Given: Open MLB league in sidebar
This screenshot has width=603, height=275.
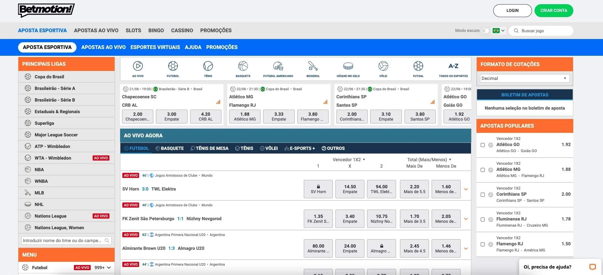Looking at the screenshot, I should [66, 193].
